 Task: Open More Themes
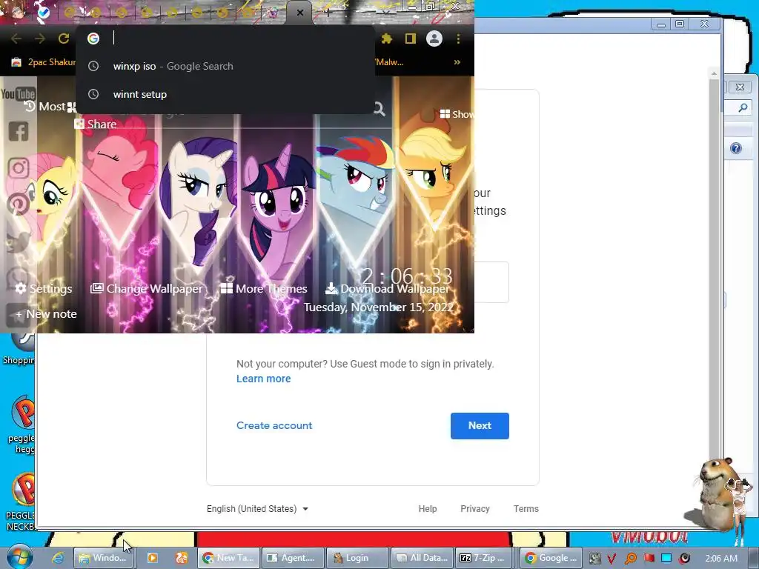point(264,288)
